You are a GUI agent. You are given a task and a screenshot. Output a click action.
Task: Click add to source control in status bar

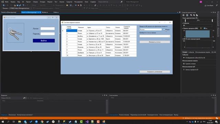(198, 118)
